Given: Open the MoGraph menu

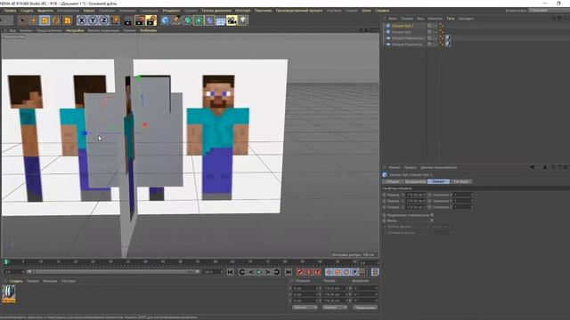Looking at the screenshot, I should [x=243, y=11].
